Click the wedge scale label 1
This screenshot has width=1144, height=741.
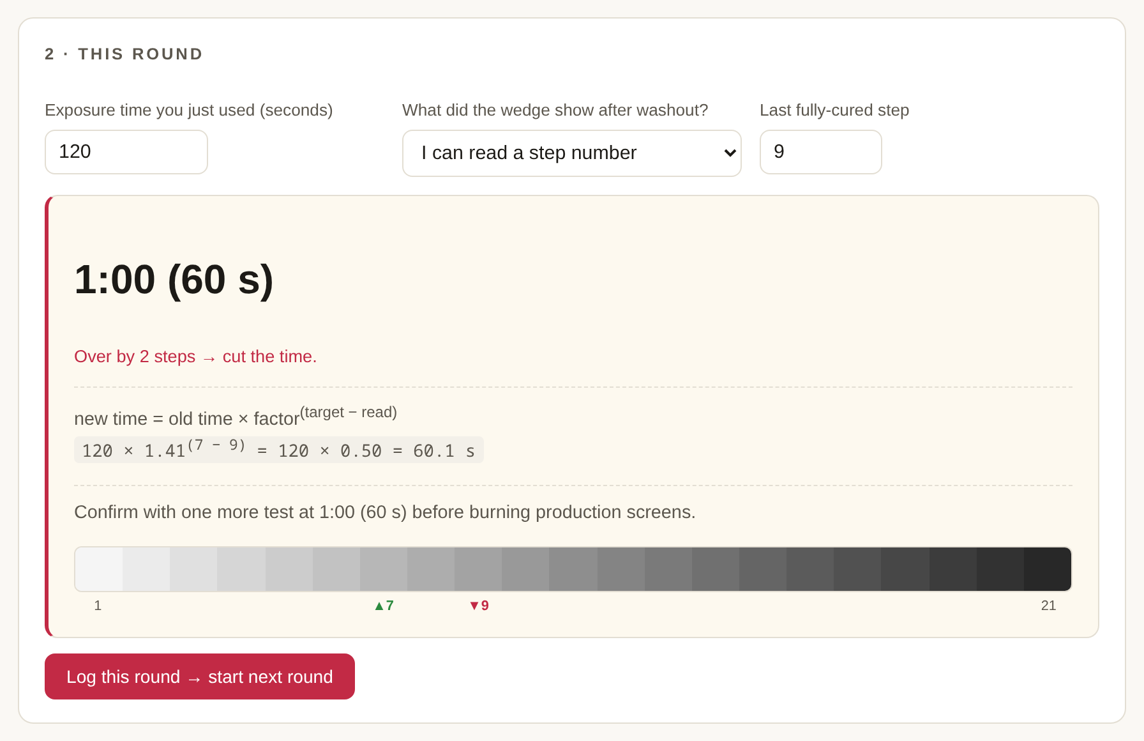98,606
